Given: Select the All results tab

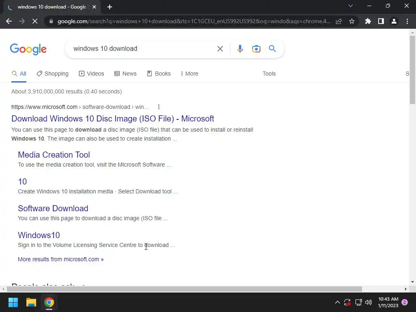Looking at the screenshot, I should coord(19,74).
